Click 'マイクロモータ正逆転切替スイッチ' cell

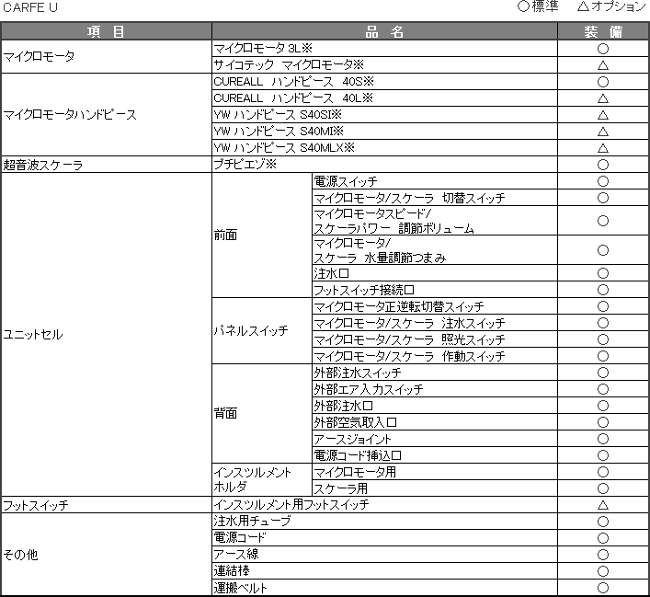[x=435, y=306]
